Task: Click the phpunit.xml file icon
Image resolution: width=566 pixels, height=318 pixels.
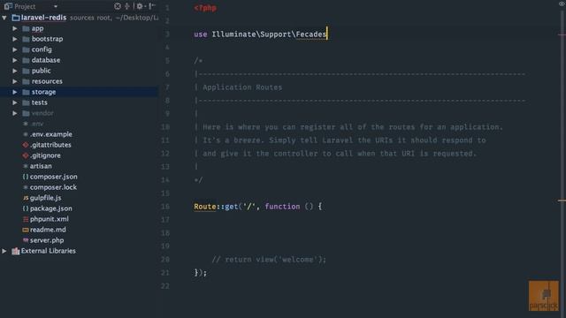Action: (x=26, y=219)
